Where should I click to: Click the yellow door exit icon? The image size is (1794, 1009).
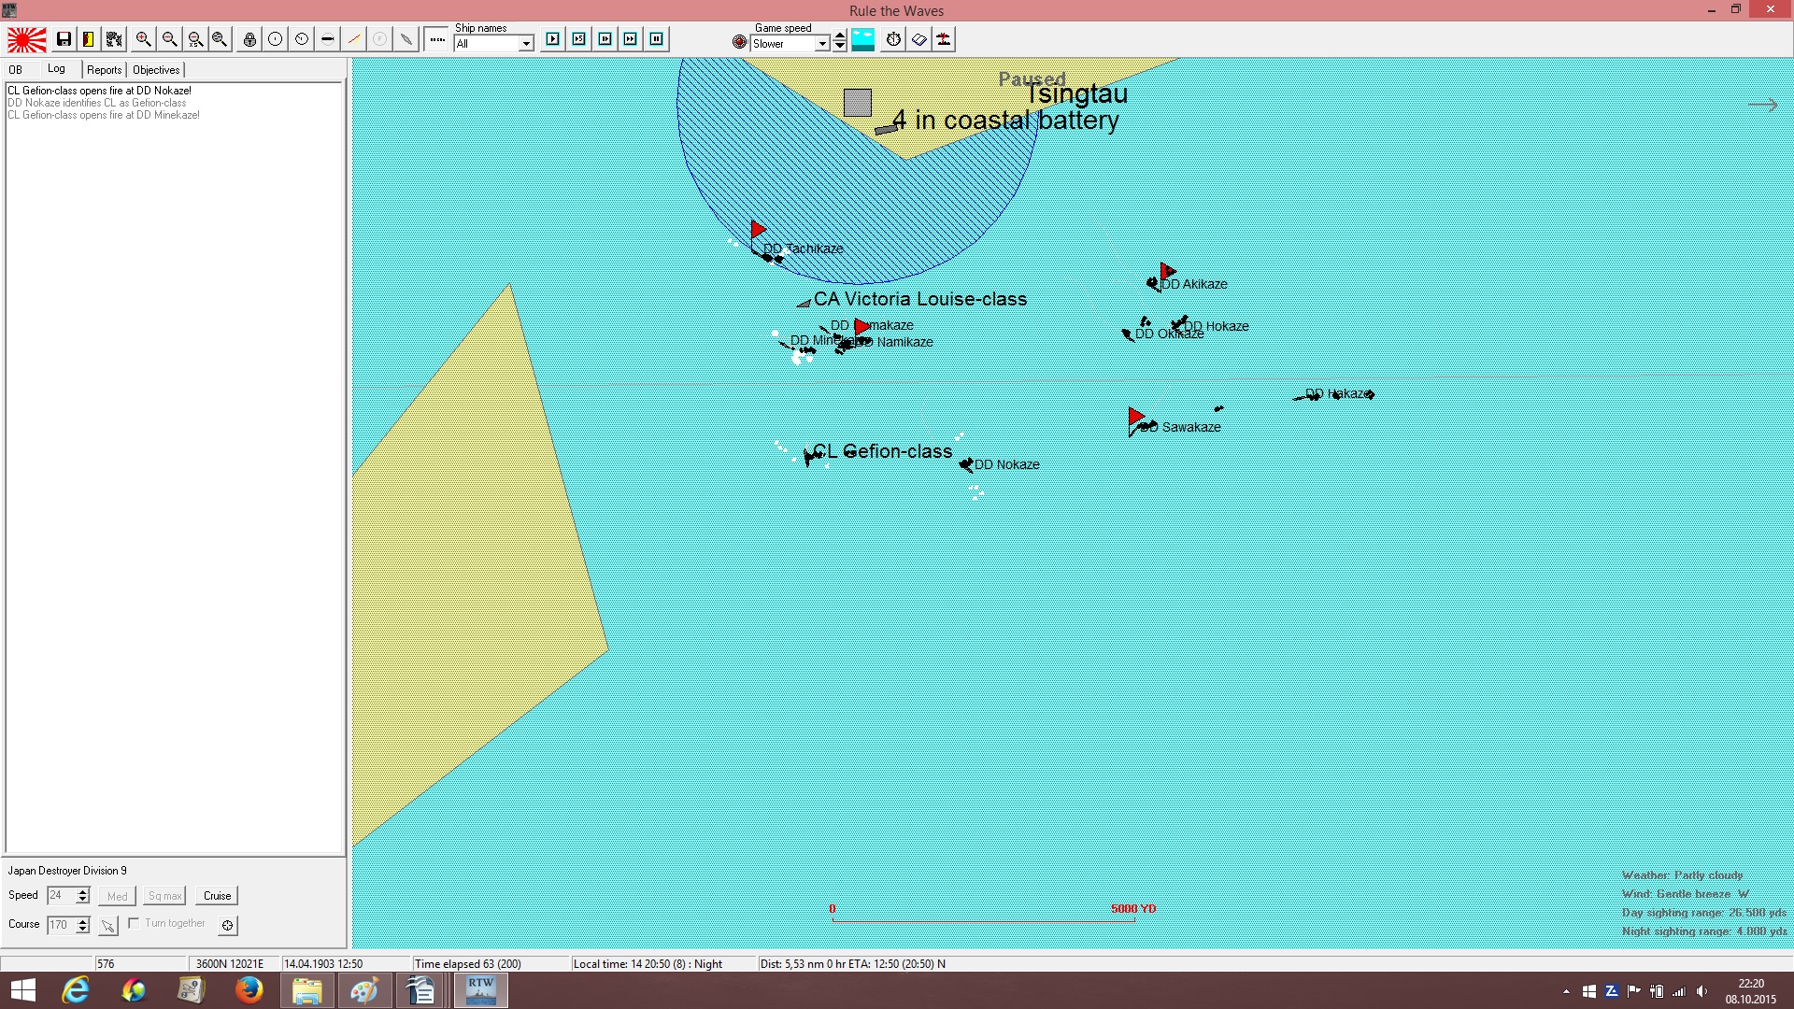click(89, 39)
